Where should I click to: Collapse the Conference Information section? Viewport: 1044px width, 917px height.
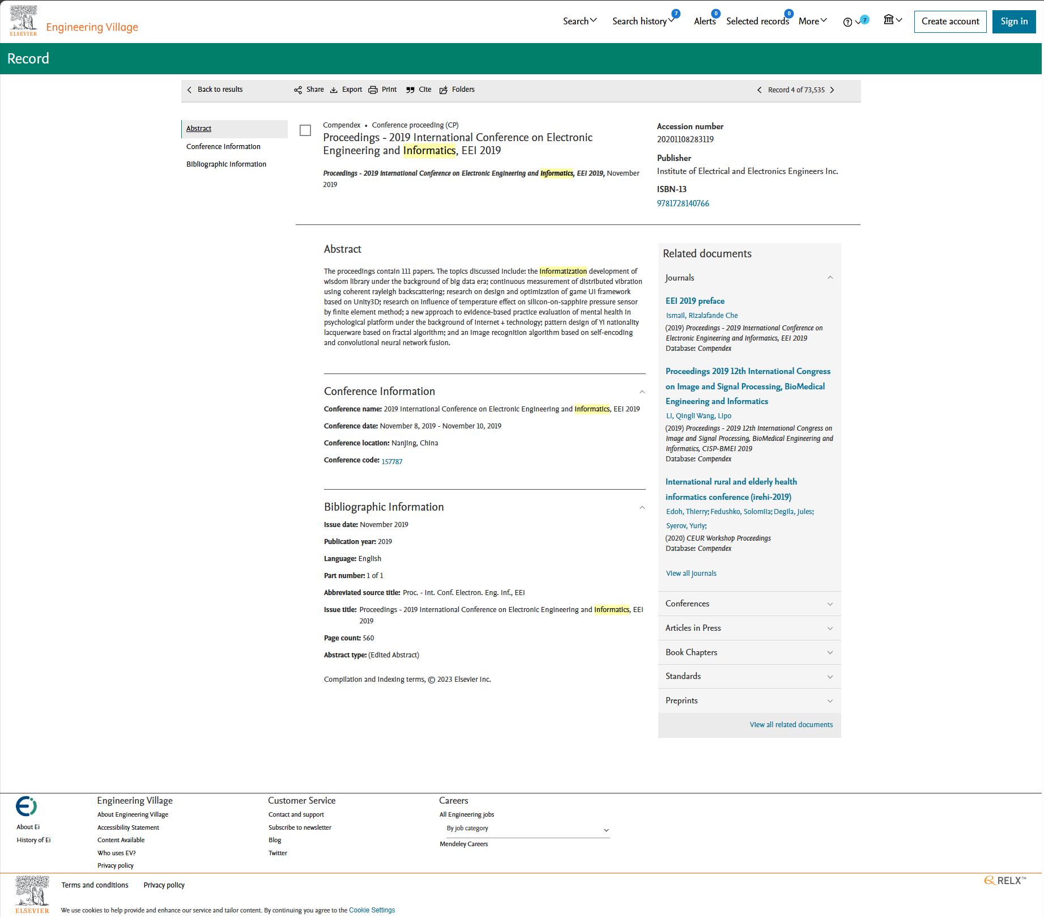click(x=642, y=392)
